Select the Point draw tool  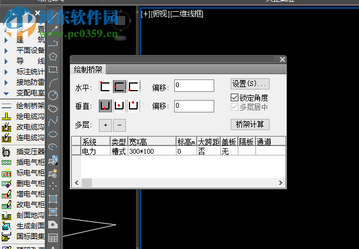coord(53,186)
